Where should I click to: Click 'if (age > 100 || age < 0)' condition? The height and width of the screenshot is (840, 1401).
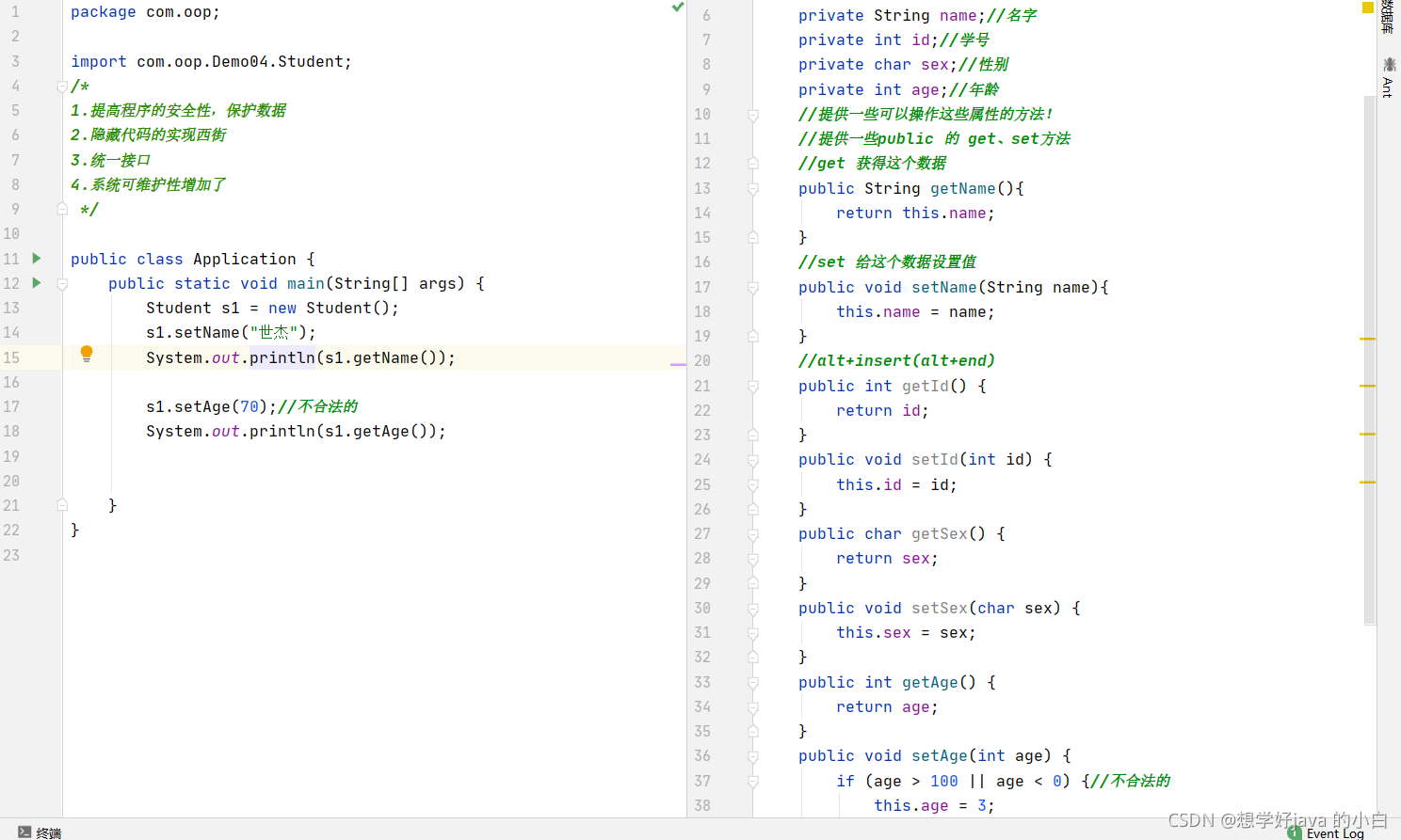(954, 782)
